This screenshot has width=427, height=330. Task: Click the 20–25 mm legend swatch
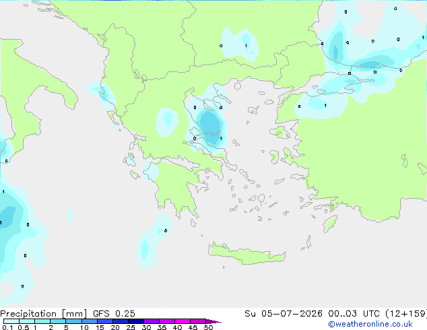pos(121,321)
